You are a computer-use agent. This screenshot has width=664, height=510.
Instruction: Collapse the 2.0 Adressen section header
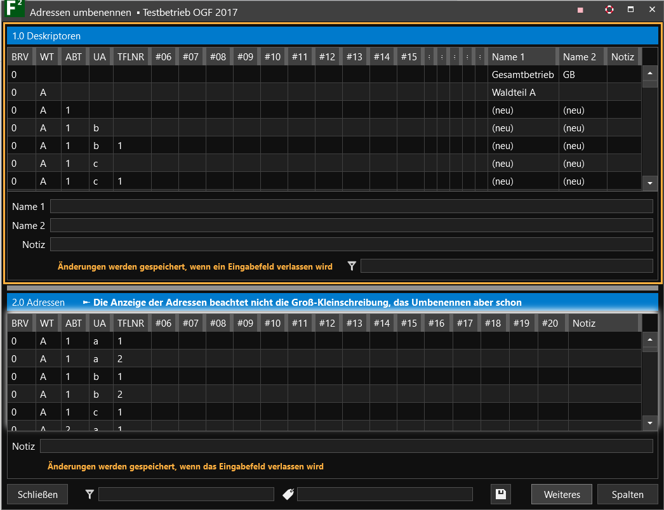click(38, 303)
